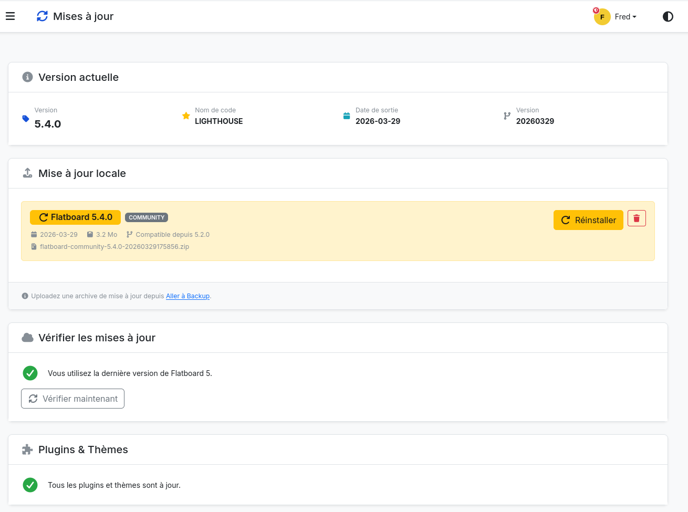Click the cloud icon by Vérifier les mises à jour
The width and height of the screenshot is (688, 512).
pos(27,338)
